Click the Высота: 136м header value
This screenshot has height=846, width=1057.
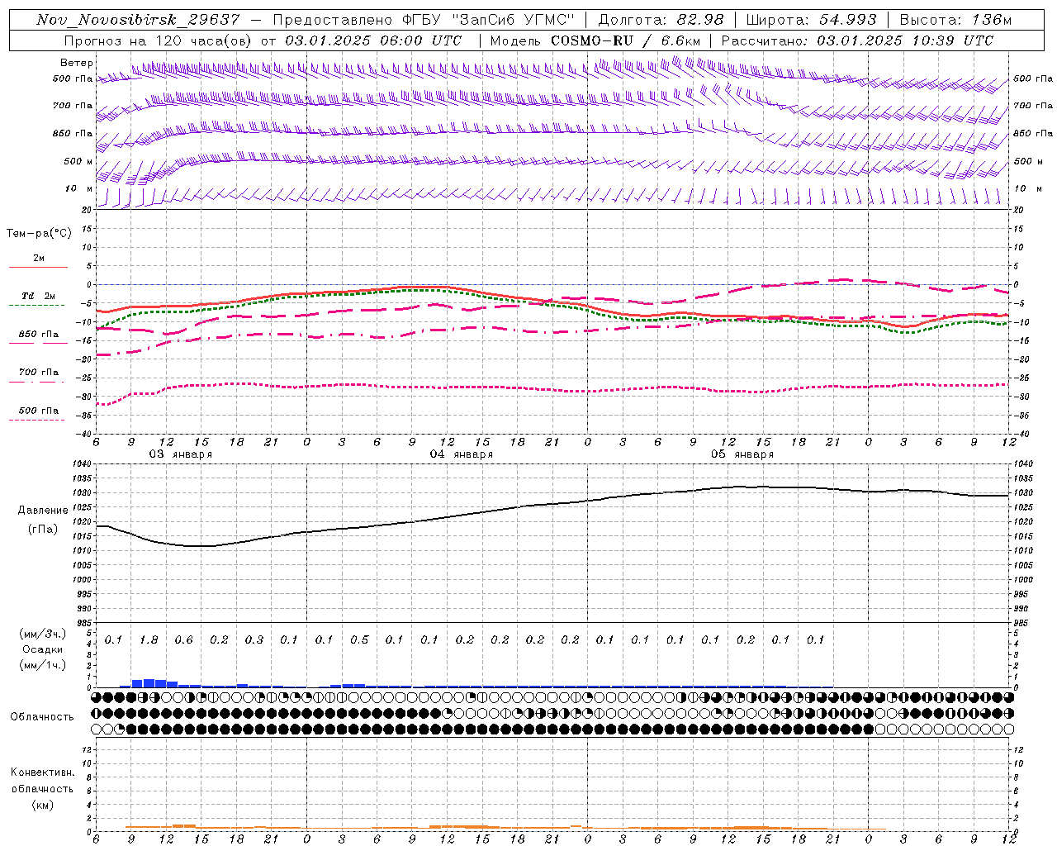(955, 20)
